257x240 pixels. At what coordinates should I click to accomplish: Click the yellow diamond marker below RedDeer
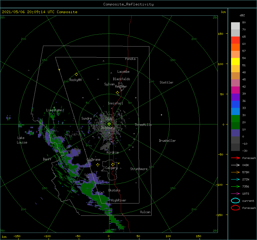[118, 93]
